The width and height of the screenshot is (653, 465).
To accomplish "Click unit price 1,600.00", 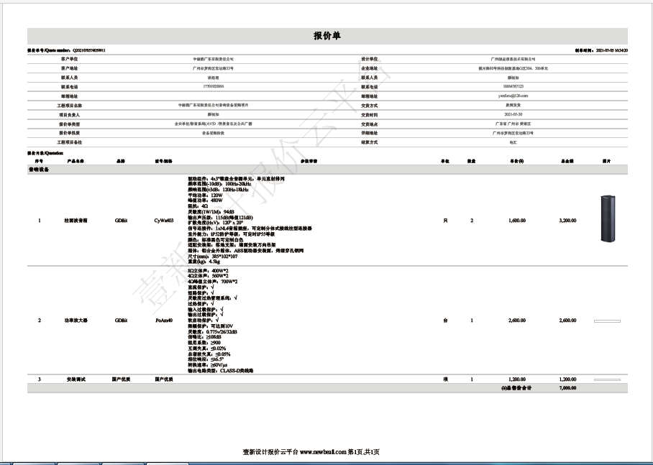I will (517, 221).
